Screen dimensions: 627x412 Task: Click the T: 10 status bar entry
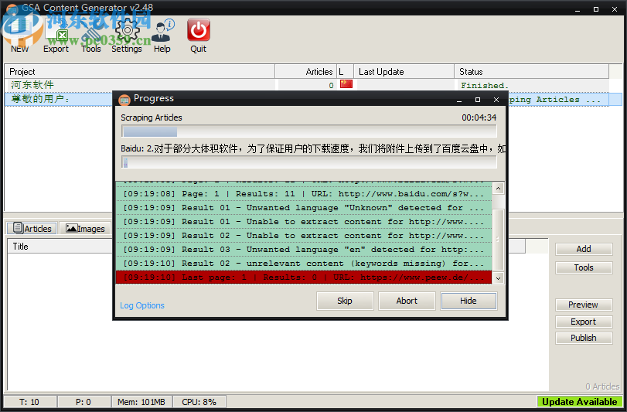tap(30, 402)
